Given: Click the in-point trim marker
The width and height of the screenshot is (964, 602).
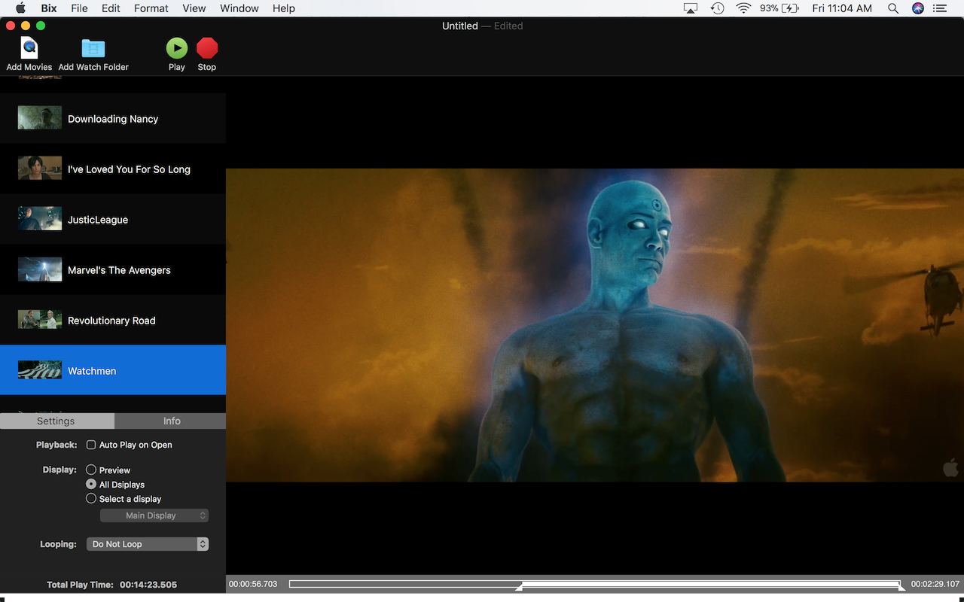Looking at the screenshot, I should pyautogui.click(x=519, y=588).
